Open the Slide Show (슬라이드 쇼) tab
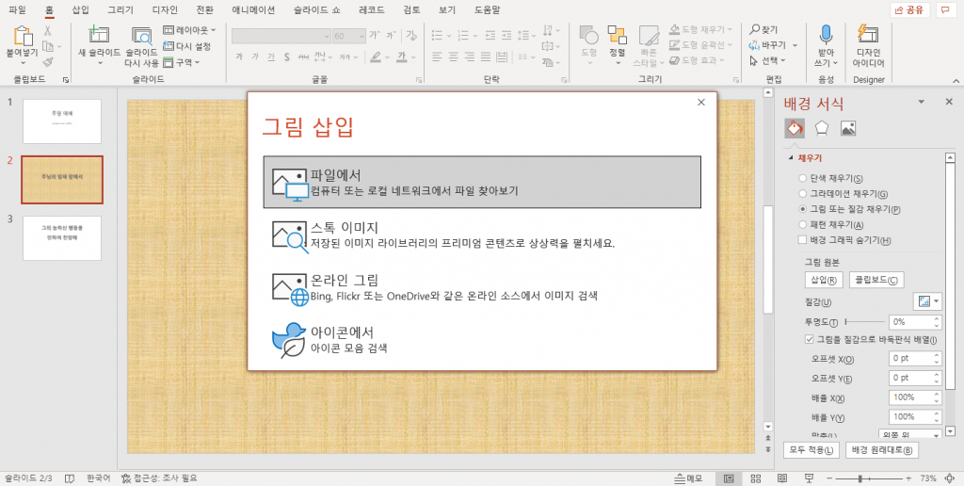The height and width of the screenshot is (486, 964). [x=314, y=9]
